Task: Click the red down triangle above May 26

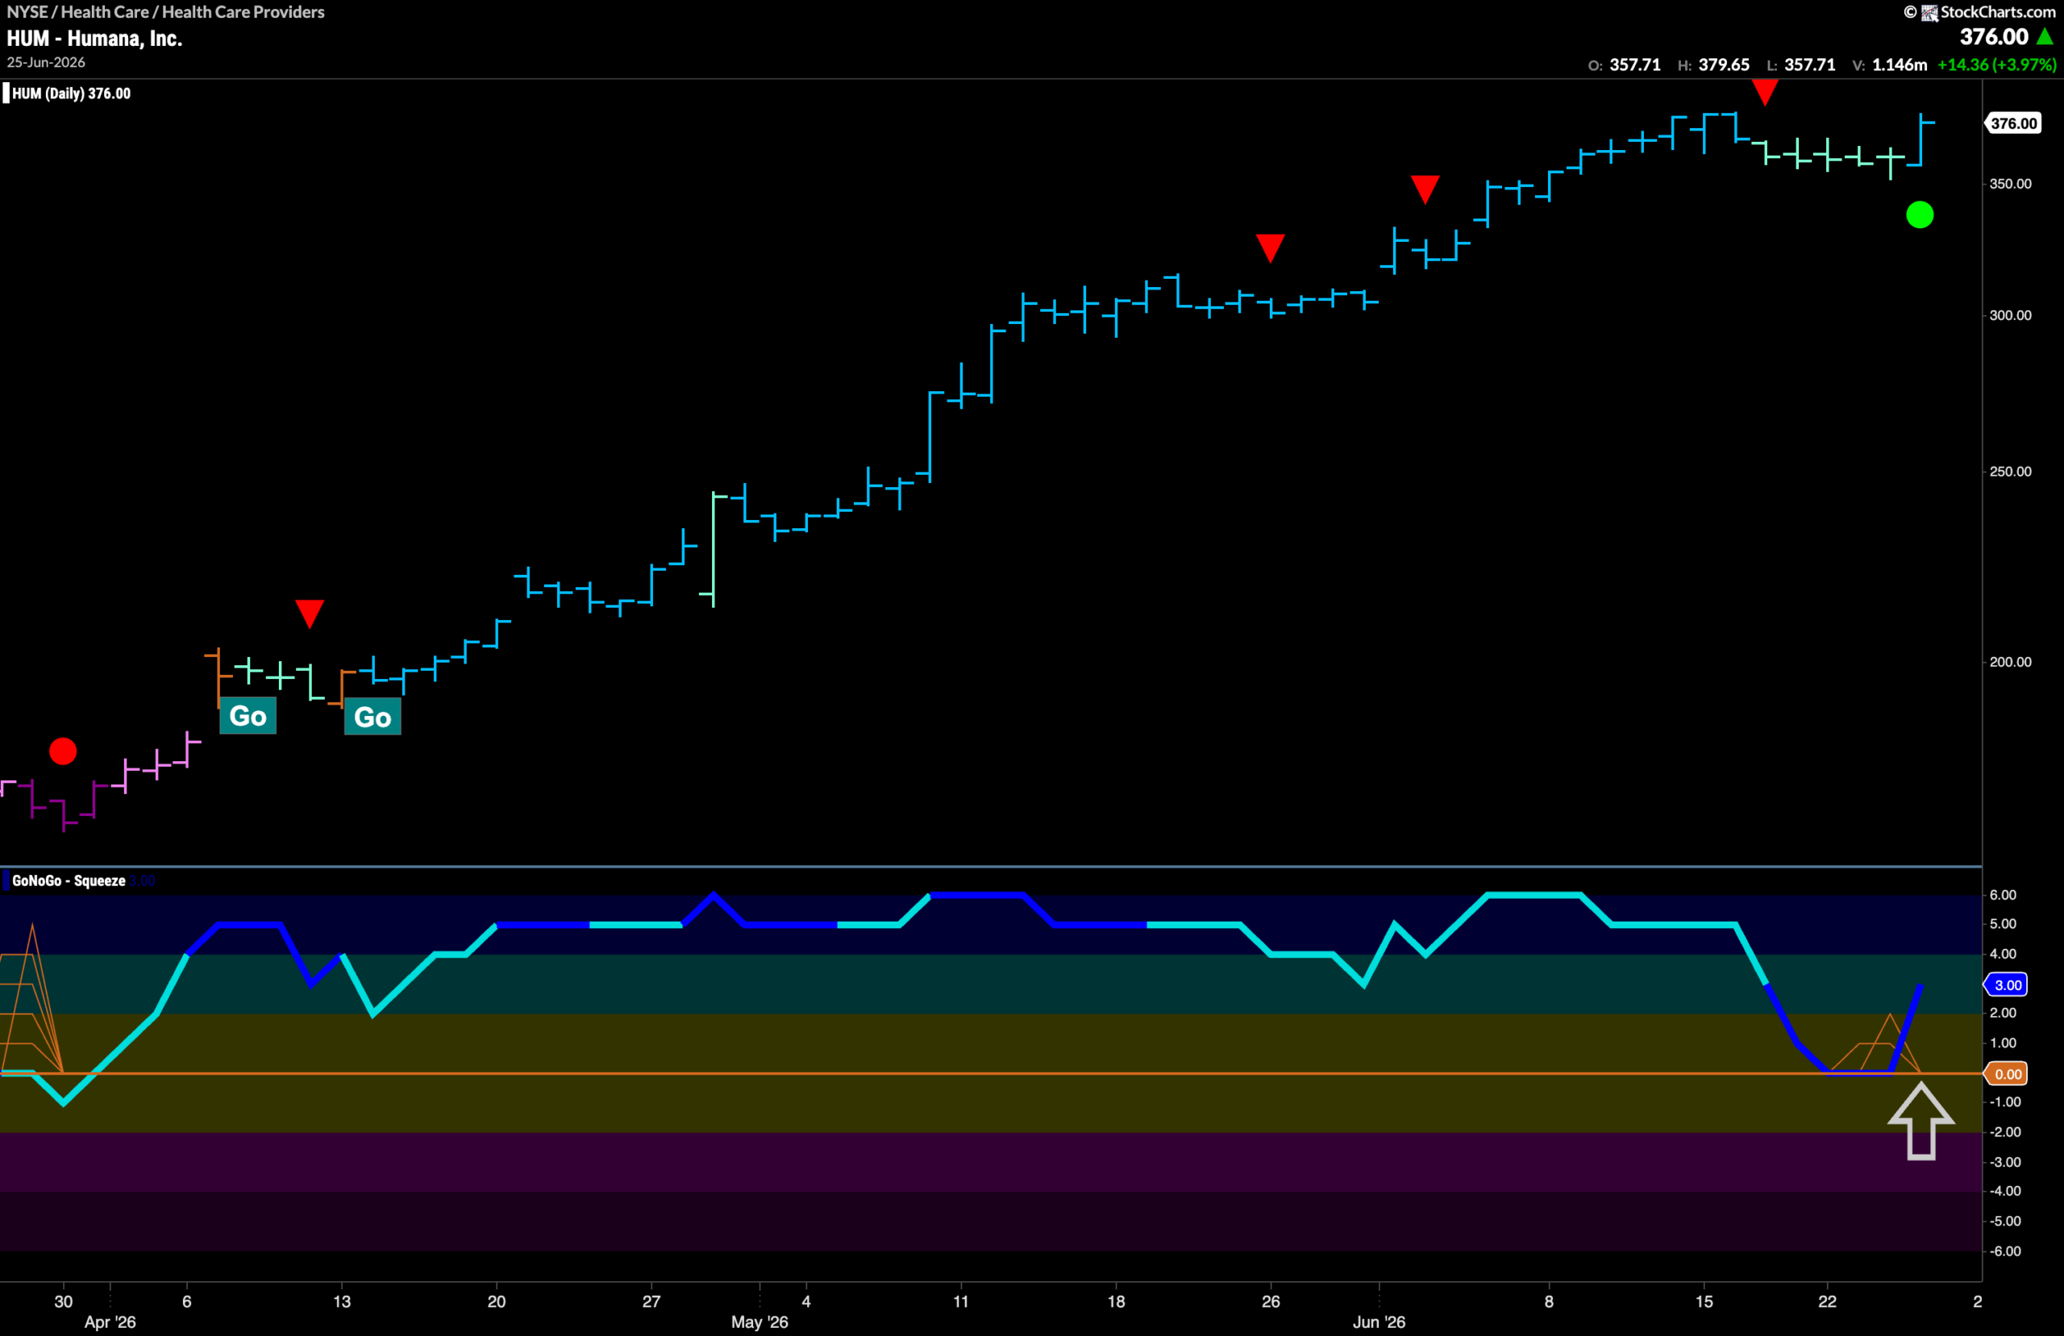Action: [1271, 248]
